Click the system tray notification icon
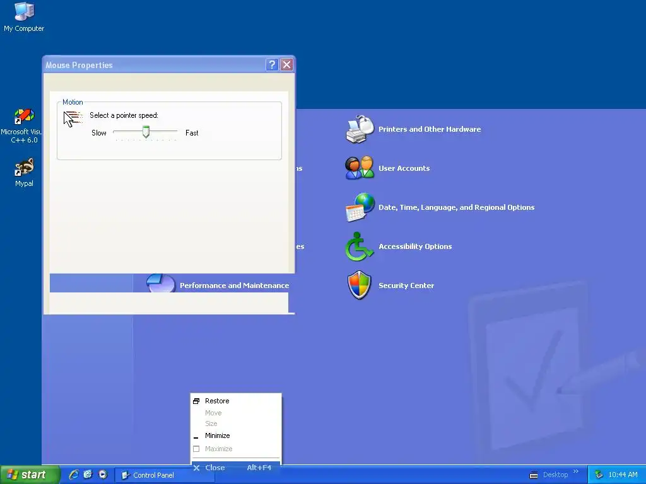Viewport: 646px width, 484px height. click(599, 475)
